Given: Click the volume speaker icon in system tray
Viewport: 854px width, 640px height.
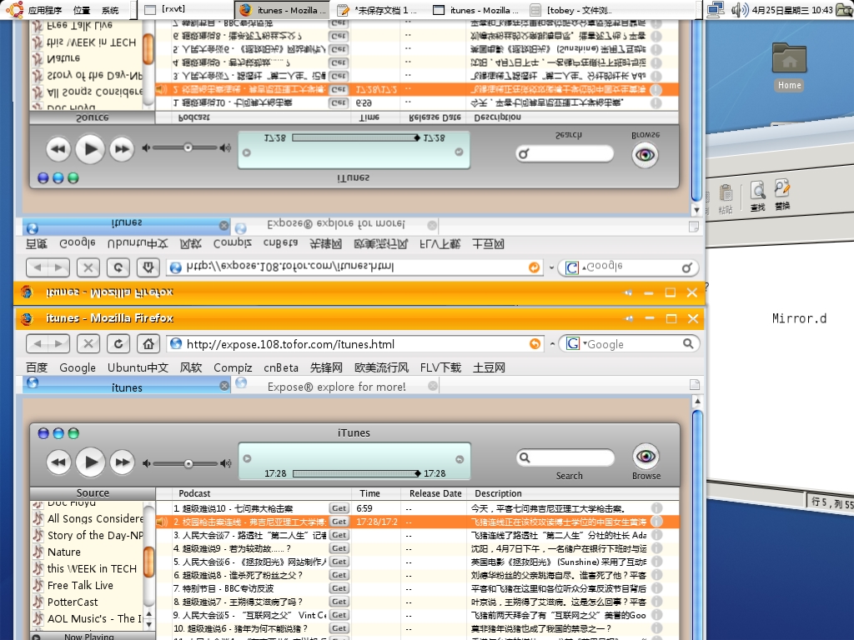Looking at the screenshot, I should point(739,10).
